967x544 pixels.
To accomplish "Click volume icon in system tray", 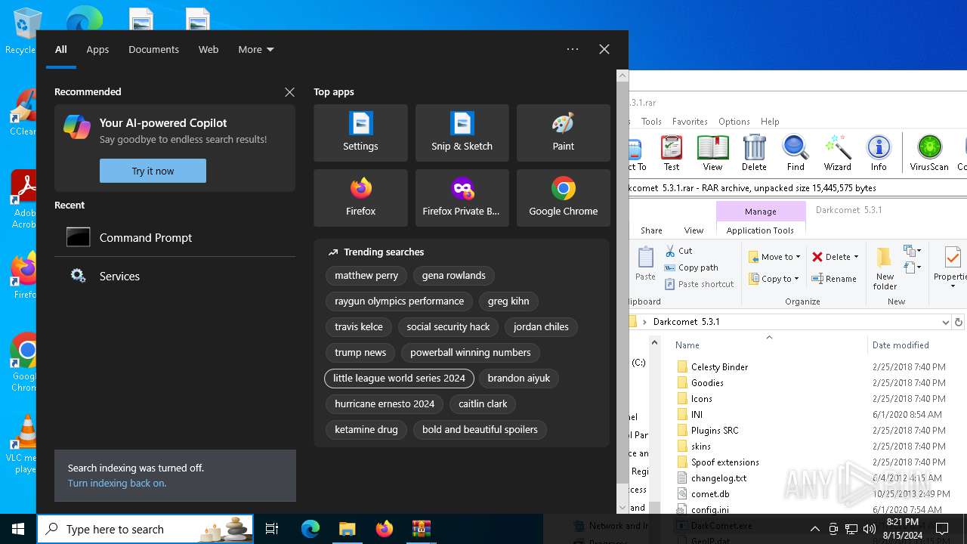I will (x=870, y=529).
